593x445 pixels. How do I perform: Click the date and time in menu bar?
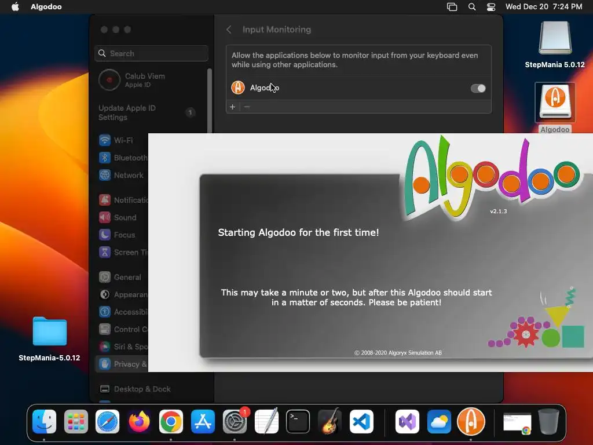[x=544, y=6]
